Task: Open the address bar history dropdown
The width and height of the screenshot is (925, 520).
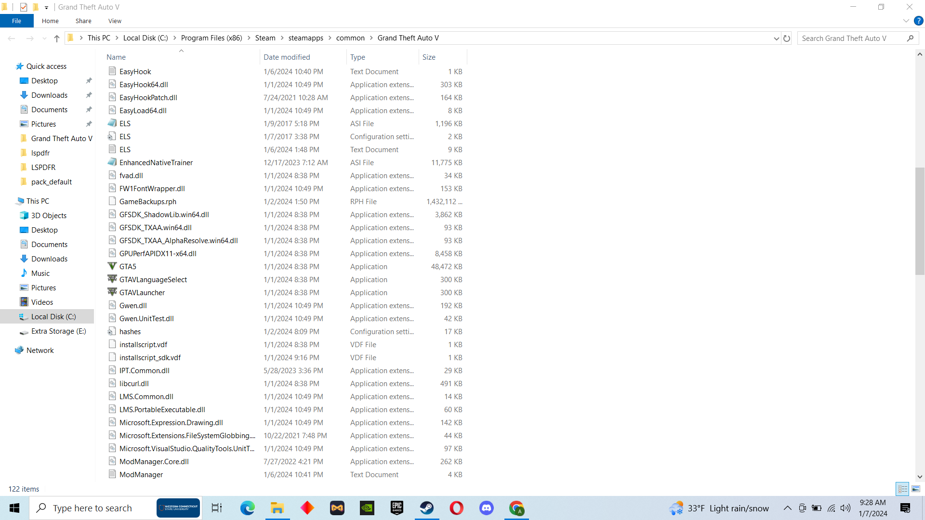Action: coord(776,38)
